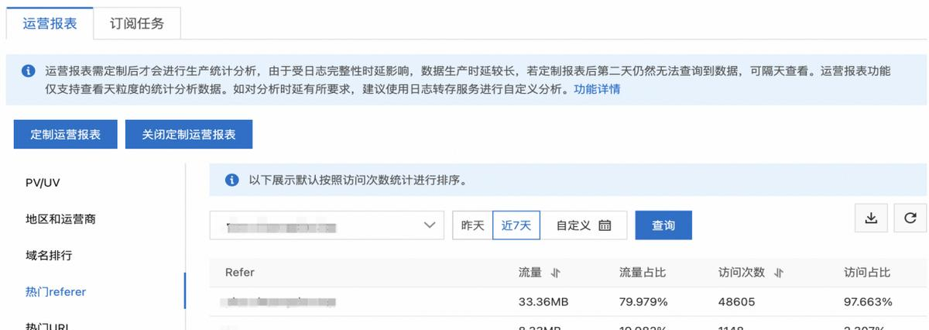Click the download report icon
Screen dimensions: 929x330
871,219
